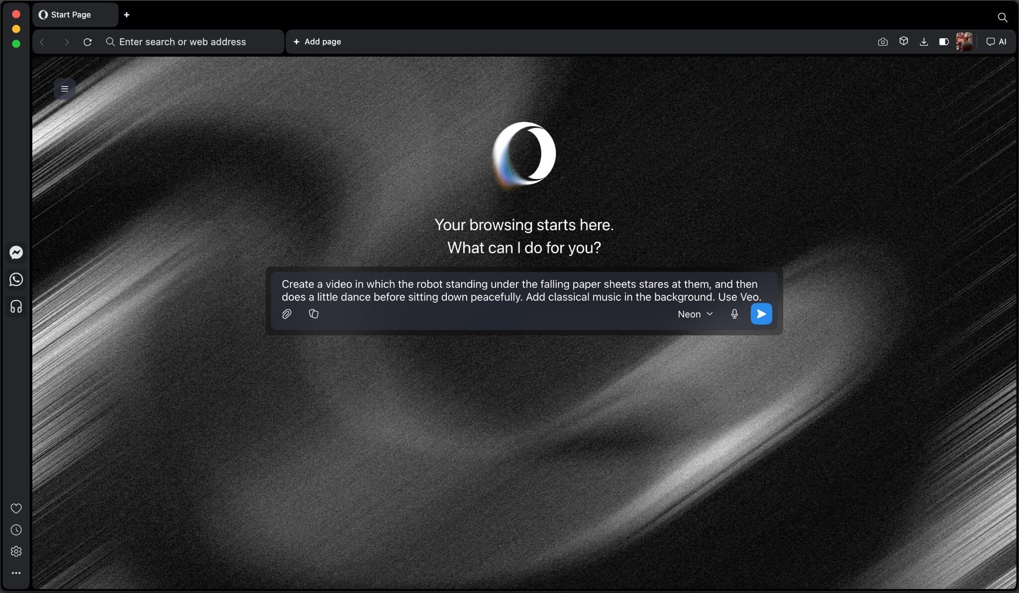Open Messenger from the sidebar

(x=16, y=253)
